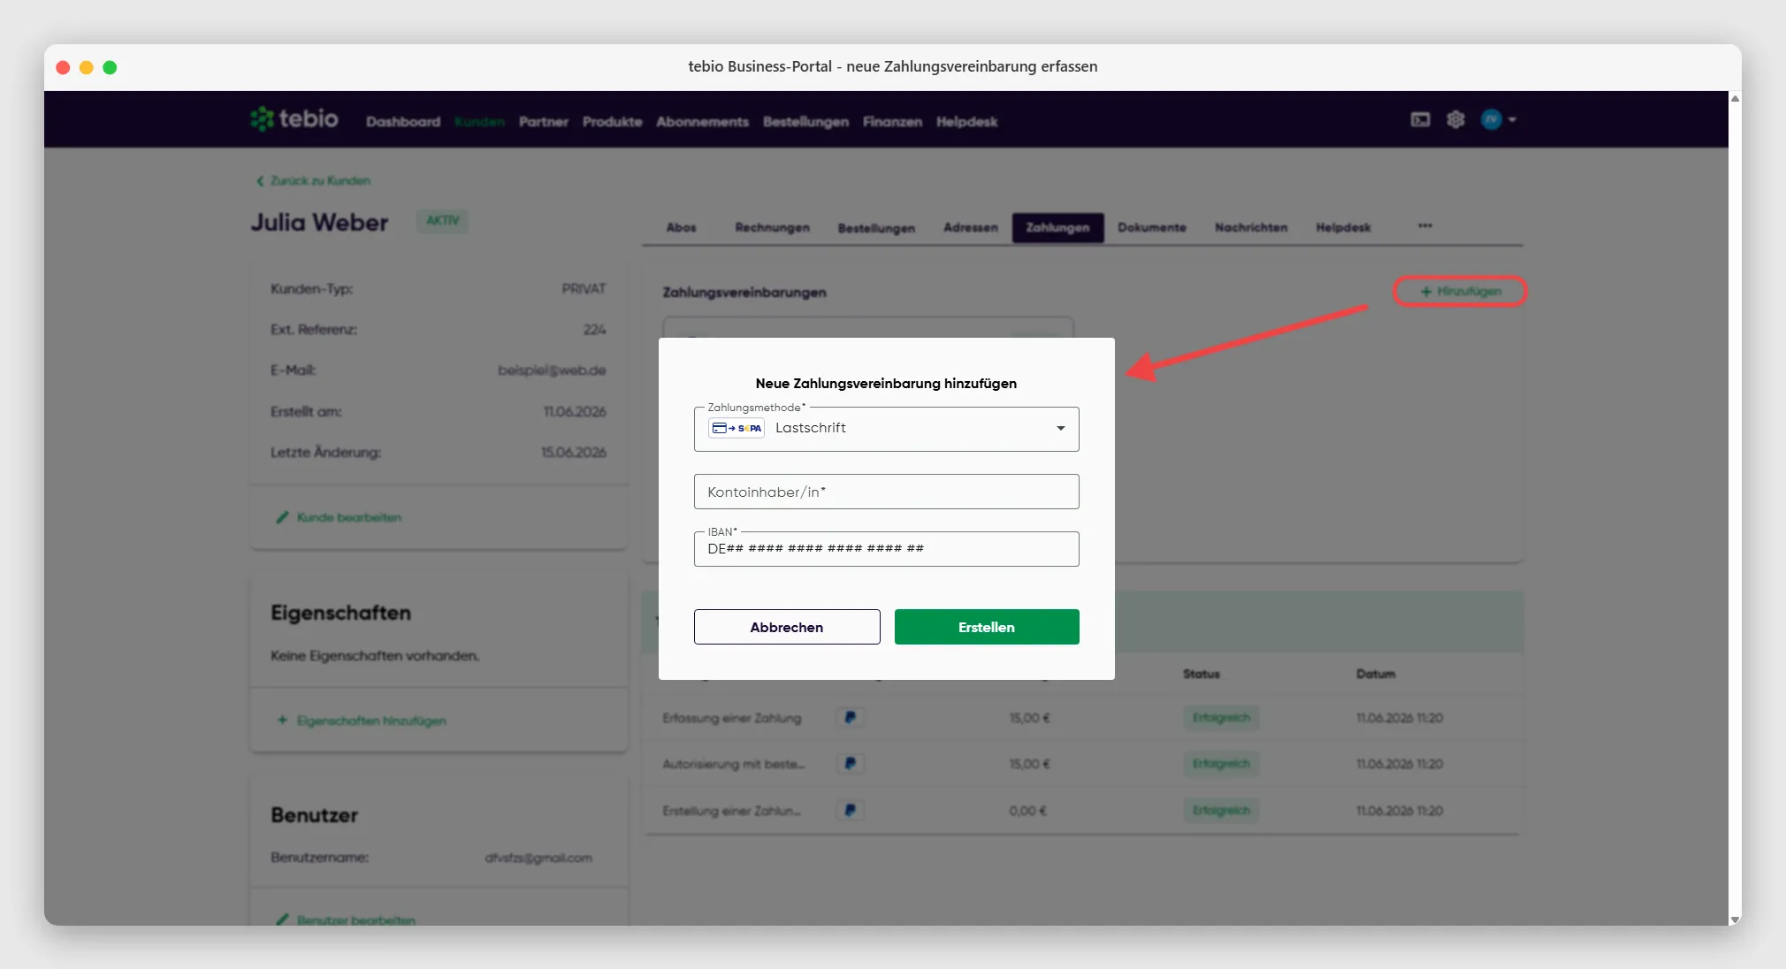
Task: Open the settings gear icon
Action: pyautogui.click(x=1455, y=119)
